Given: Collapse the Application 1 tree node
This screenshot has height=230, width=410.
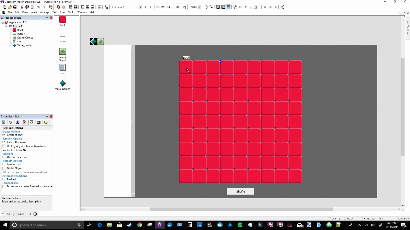Looking at the screenshot, I should pyautogui.click(x=3, y=22).
